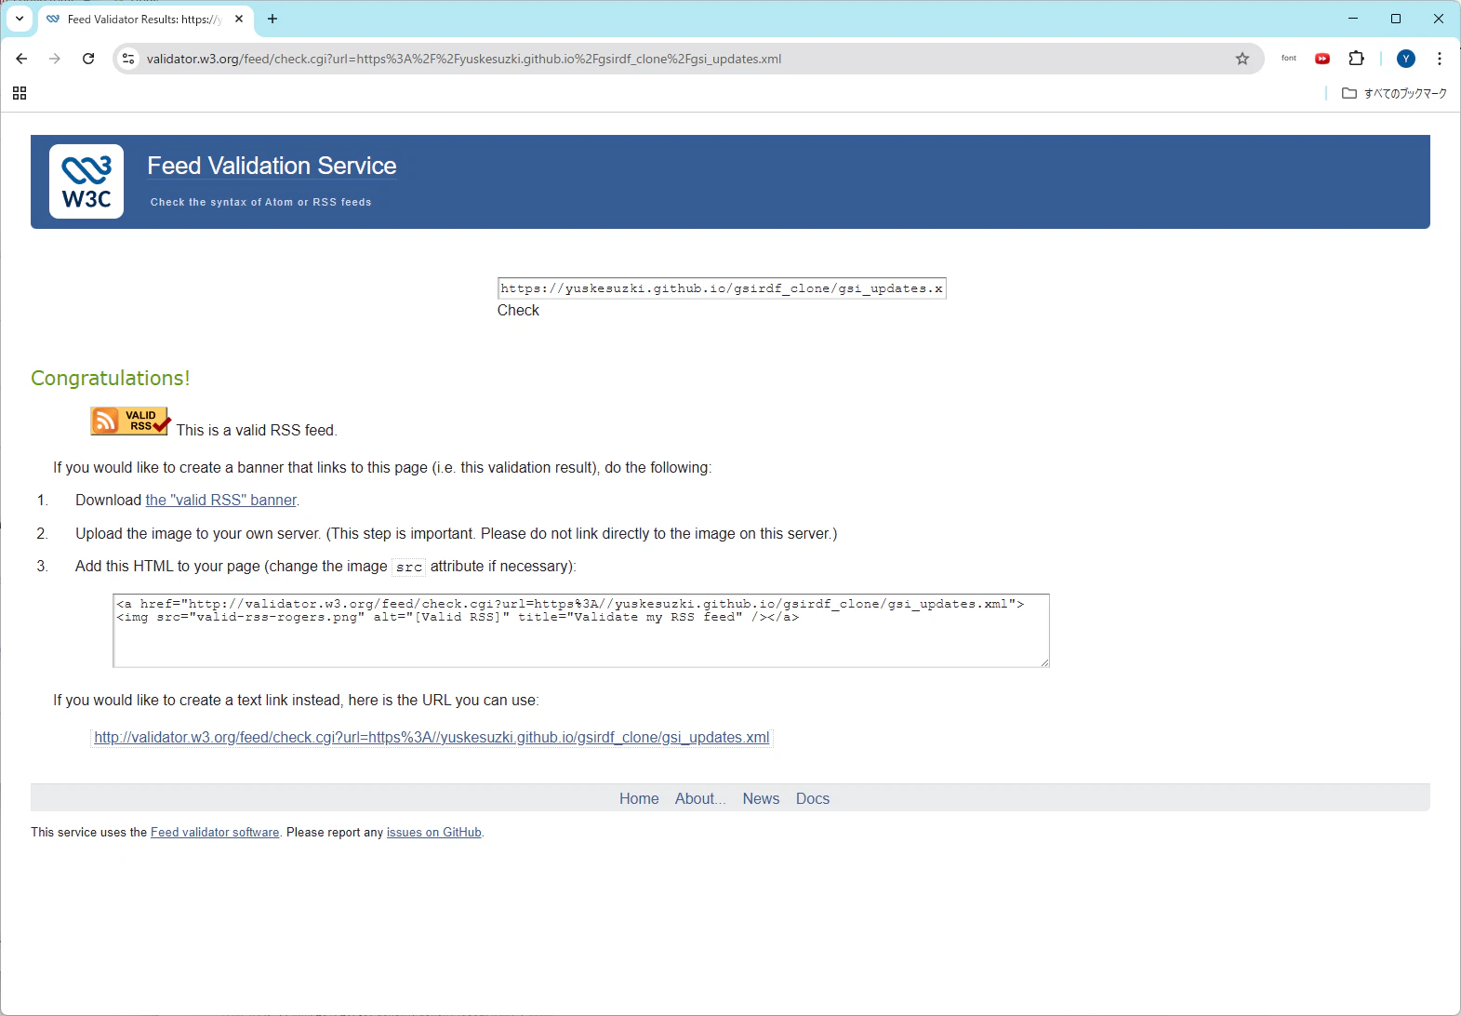Screen dimensions: 1461x1016
Task: Go back to the previous page
Action: [x=21, y=59]
